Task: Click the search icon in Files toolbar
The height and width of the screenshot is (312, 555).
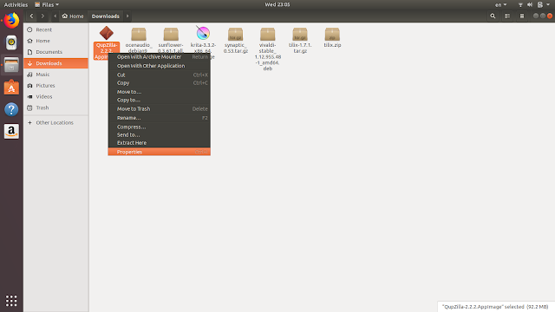Action: [493, 16]
